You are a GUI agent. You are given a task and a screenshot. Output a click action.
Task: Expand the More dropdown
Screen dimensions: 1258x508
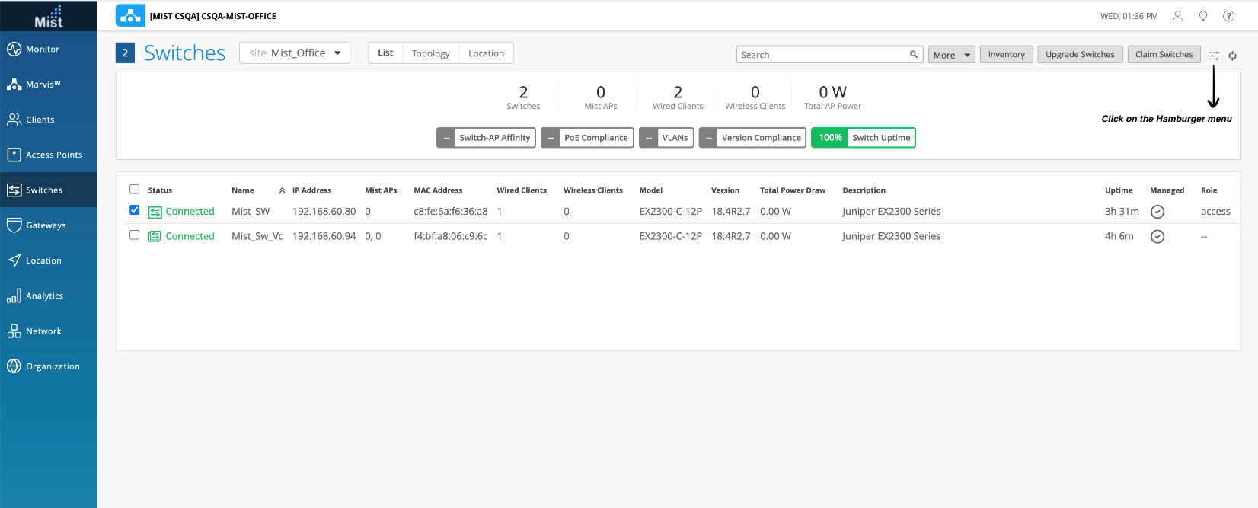[x=951, y=55]
